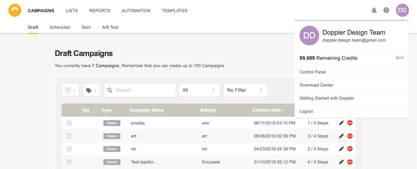This screenshot has width=417, height=169.
Task: Check the prueba campaign checkbox
Action: pos(69,123)
